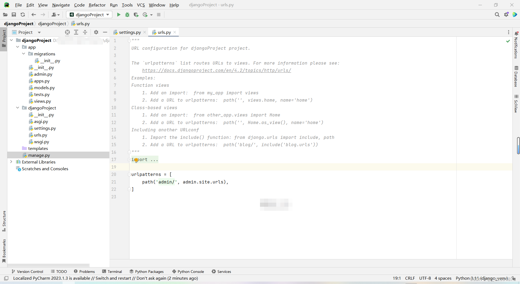Click the Synchronize reload icon
520x284 pixels.
[x=23, y=15]
